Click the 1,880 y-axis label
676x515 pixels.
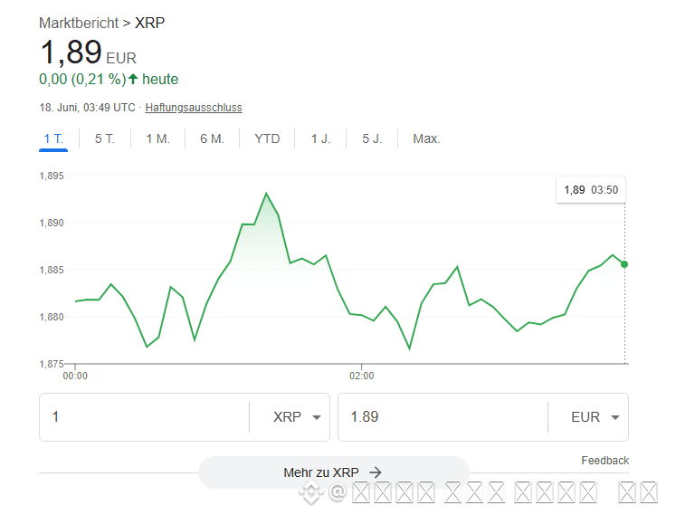pos(52,317)
